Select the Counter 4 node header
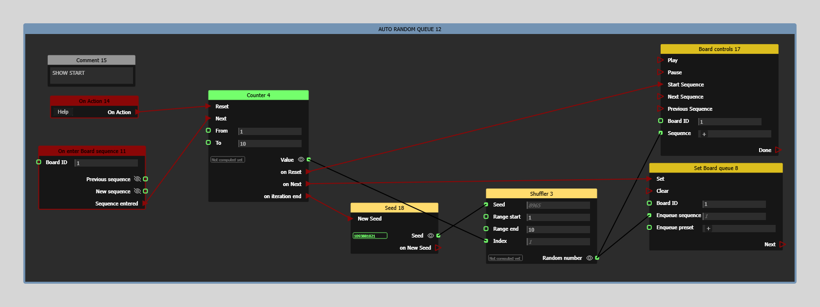The image size is (820, 307). [x=258, y=95]
